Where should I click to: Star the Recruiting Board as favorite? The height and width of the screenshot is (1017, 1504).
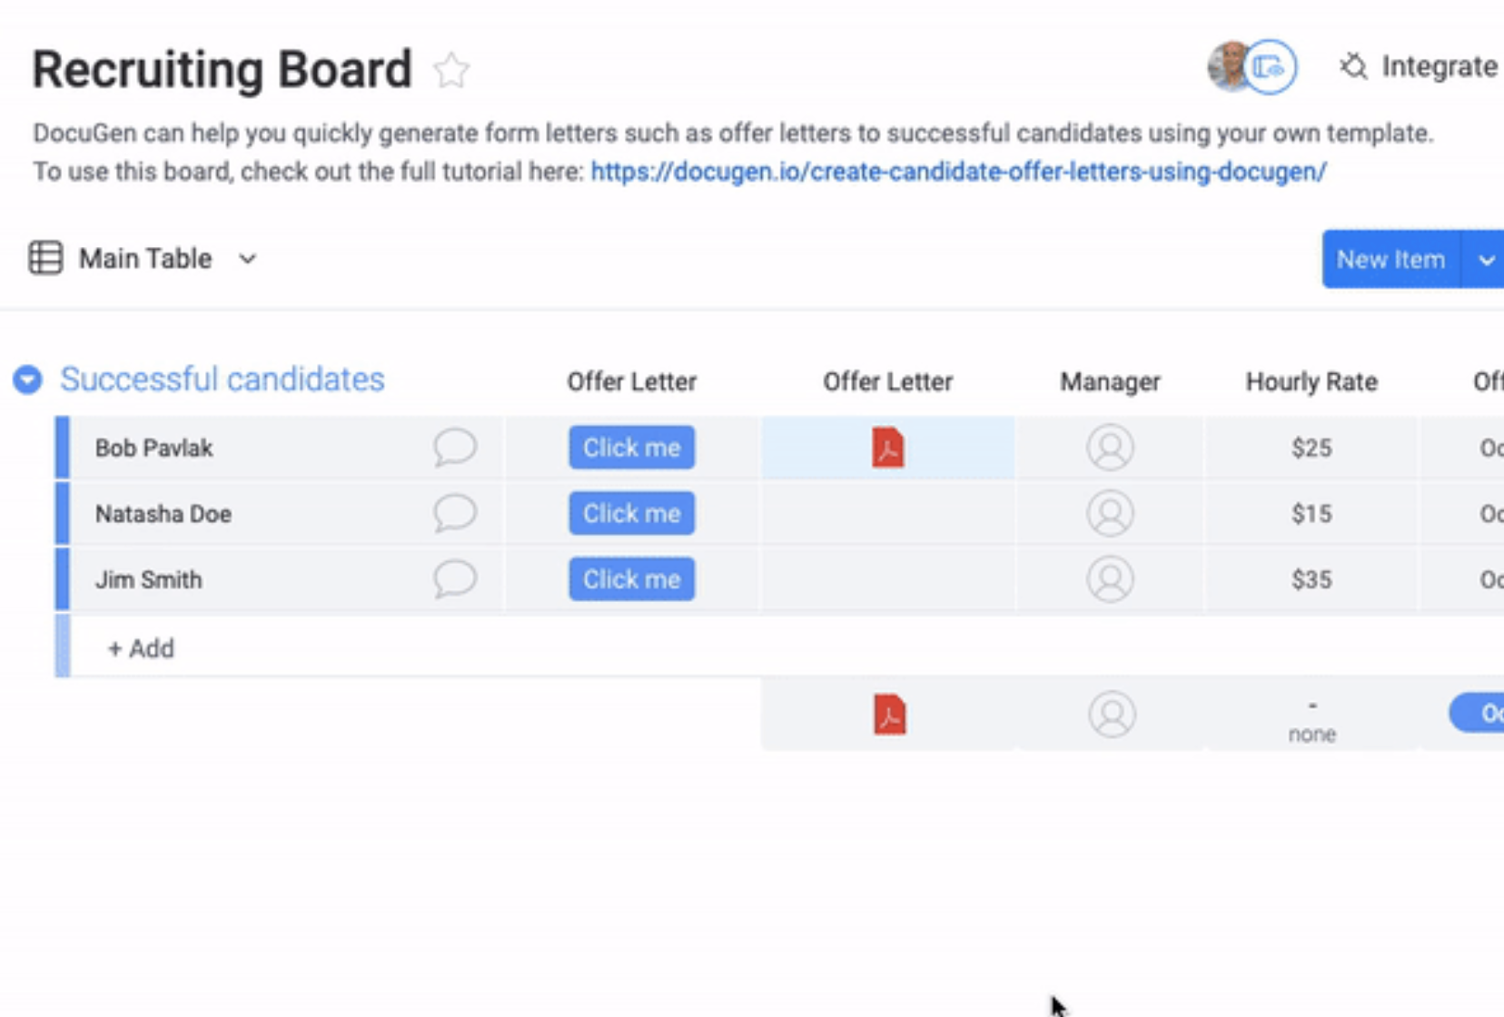tap(451, 71)
